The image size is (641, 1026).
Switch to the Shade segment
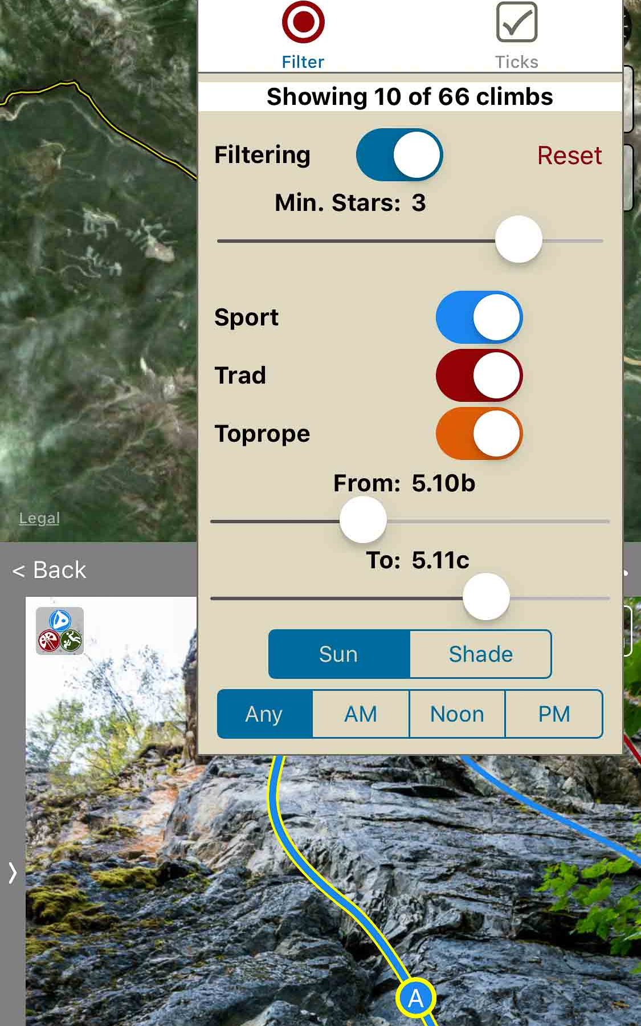point(480,654)
